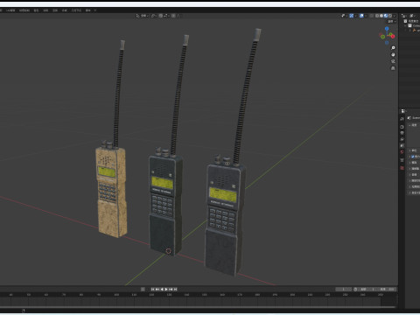
Task: Play animation in reverse
Action: point(162,289)
